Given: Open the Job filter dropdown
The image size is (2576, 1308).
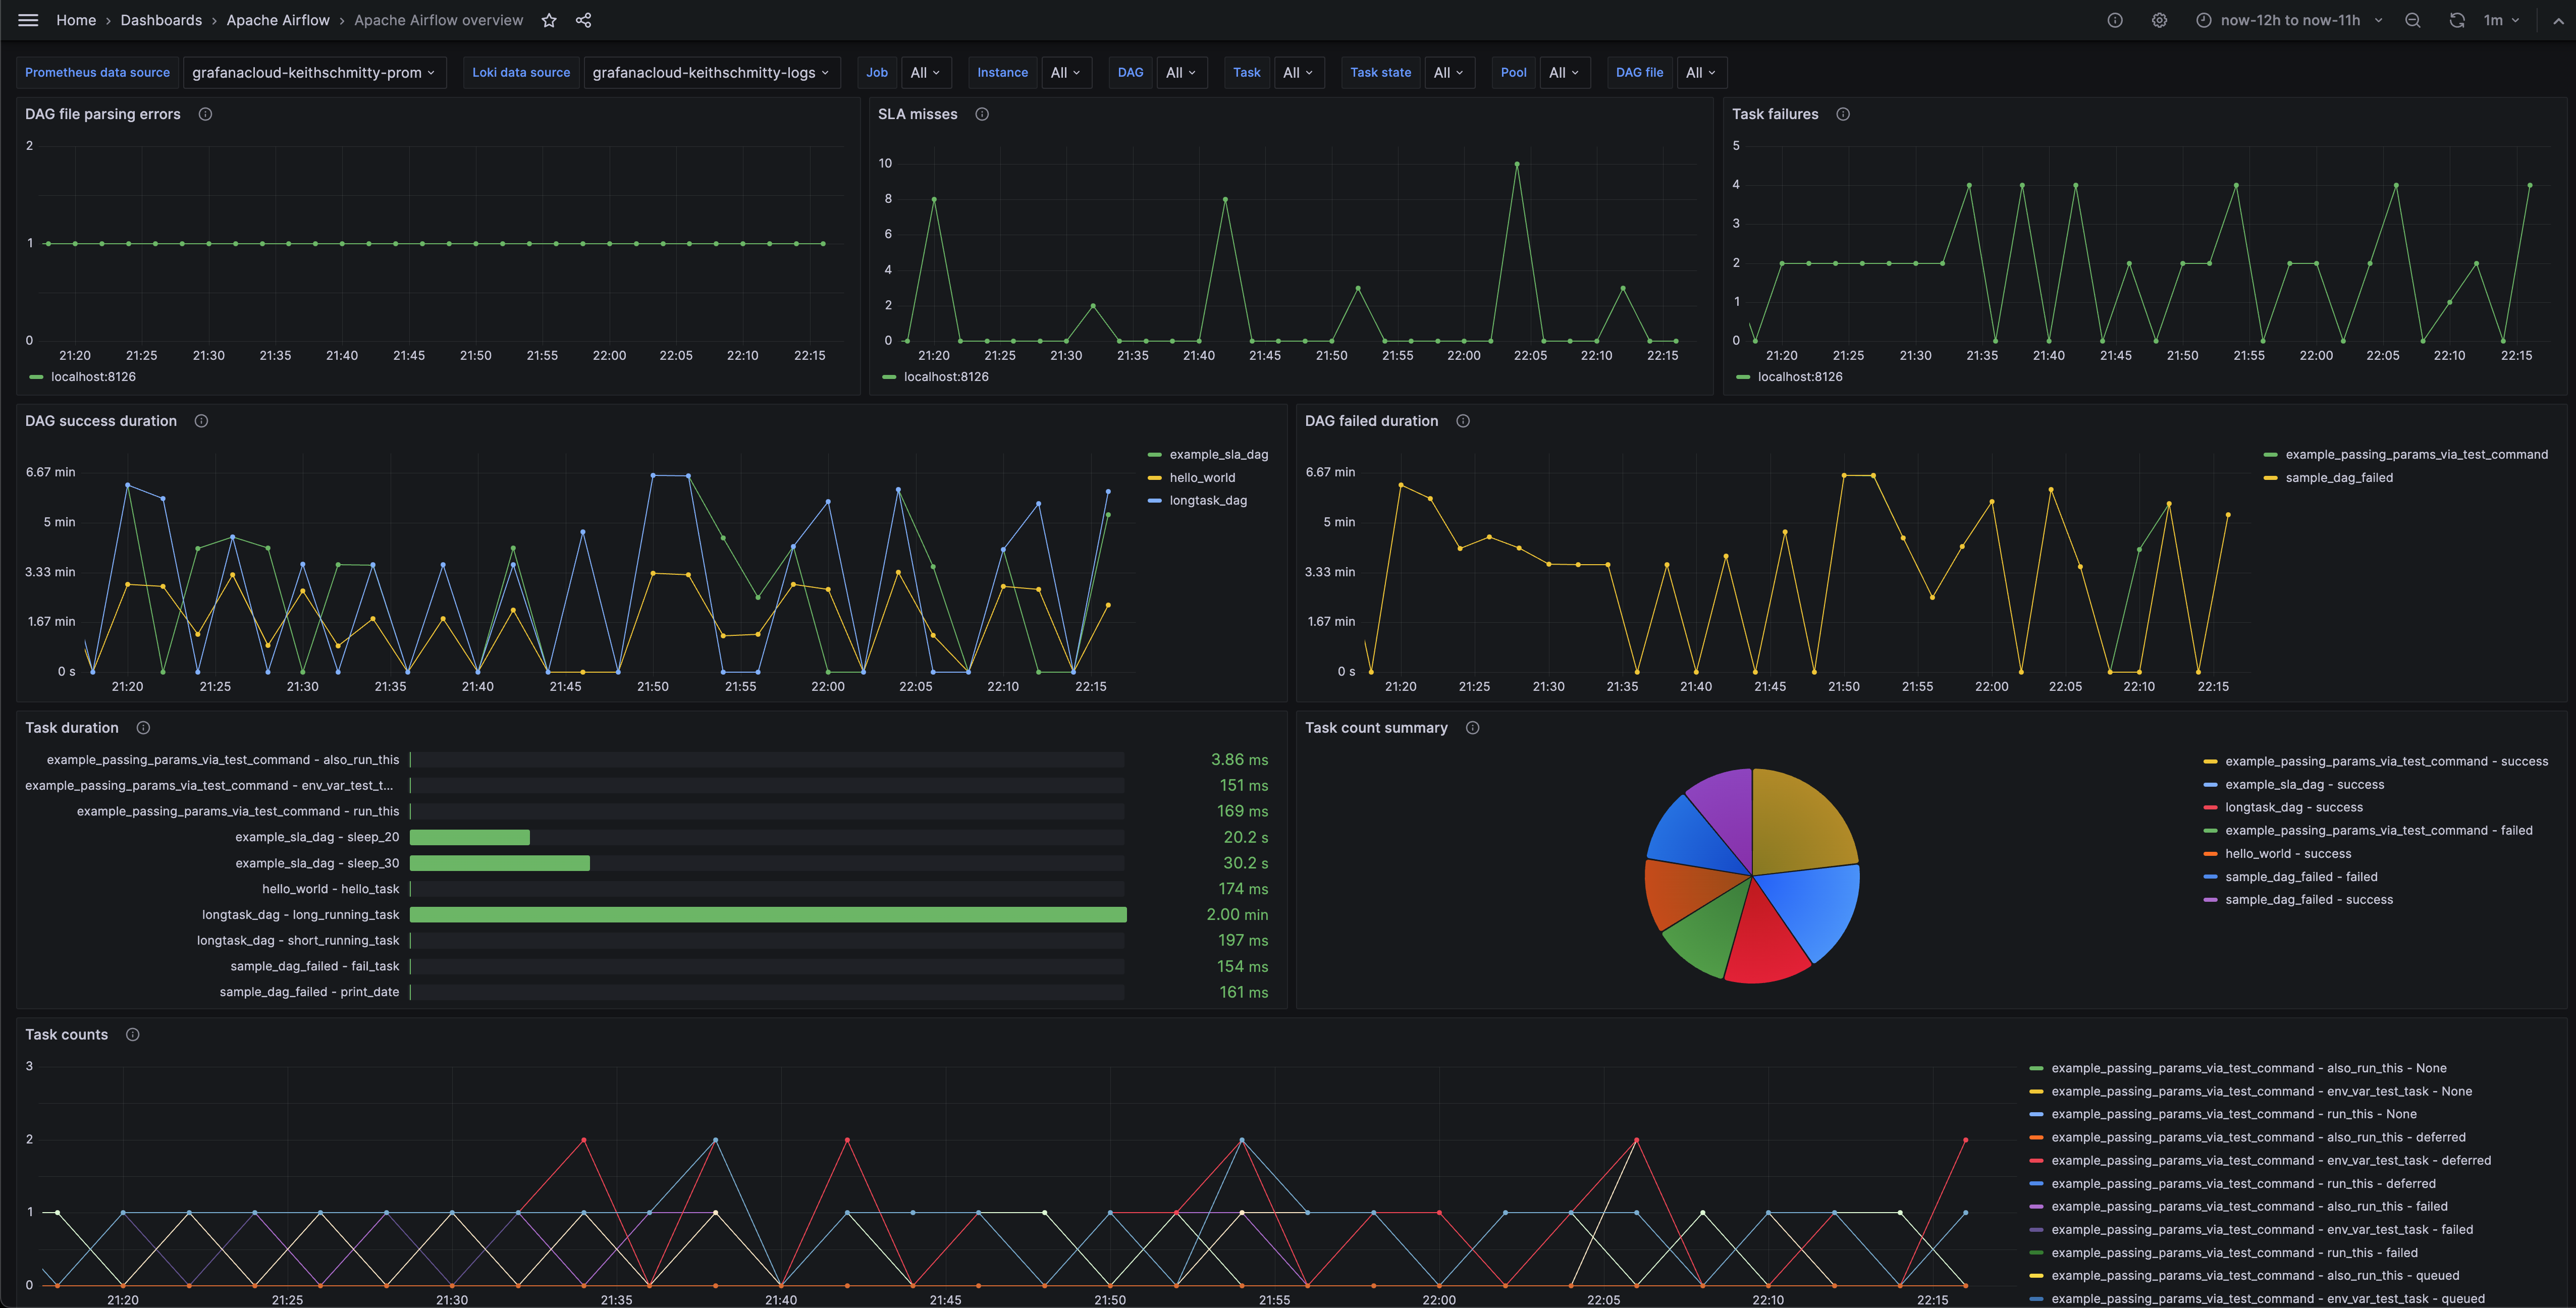Looking at the screenshot, I should 925,72.
